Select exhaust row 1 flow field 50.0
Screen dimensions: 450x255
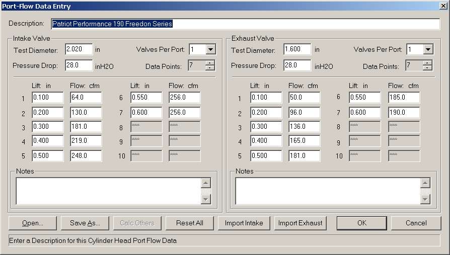tap(304, 98)
